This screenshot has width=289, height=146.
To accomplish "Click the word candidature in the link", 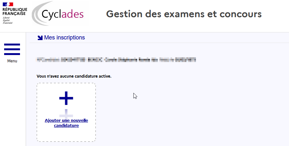I will (66, 126).
